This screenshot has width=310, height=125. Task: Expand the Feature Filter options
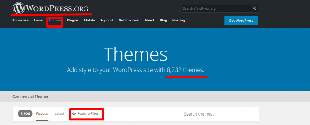pyautogui.click(x=88, y=114)
